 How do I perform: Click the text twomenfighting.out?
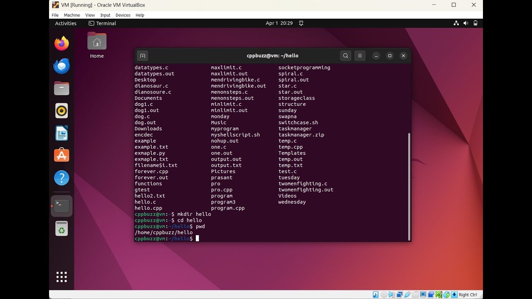[306, 190]
